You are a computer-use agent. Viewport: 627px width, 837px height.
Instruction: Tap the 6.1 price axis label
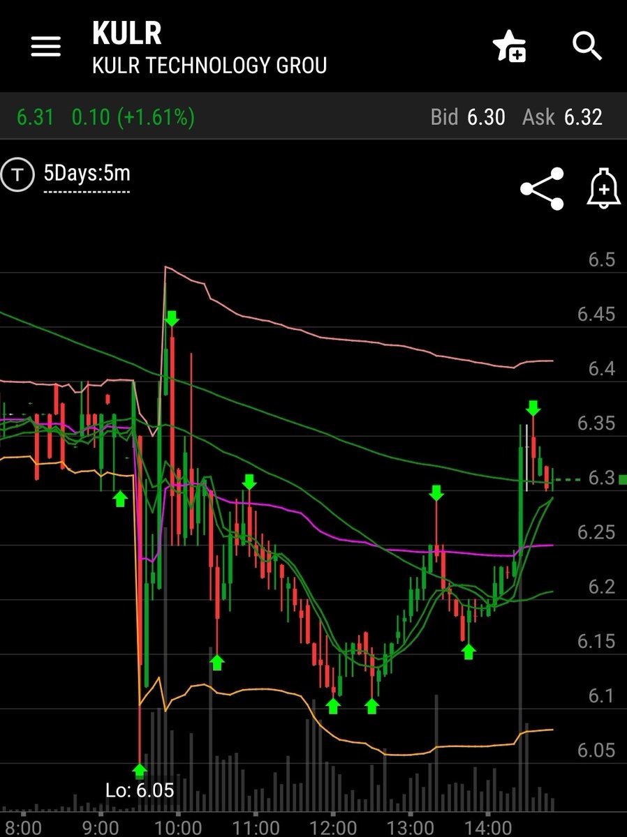[x=601, y=696]
